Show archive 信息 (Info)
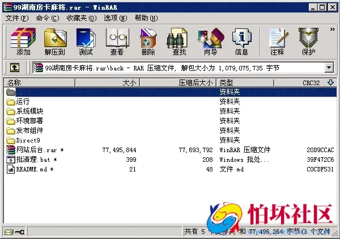This screenshot has height=239, width=340. [241, 41]
